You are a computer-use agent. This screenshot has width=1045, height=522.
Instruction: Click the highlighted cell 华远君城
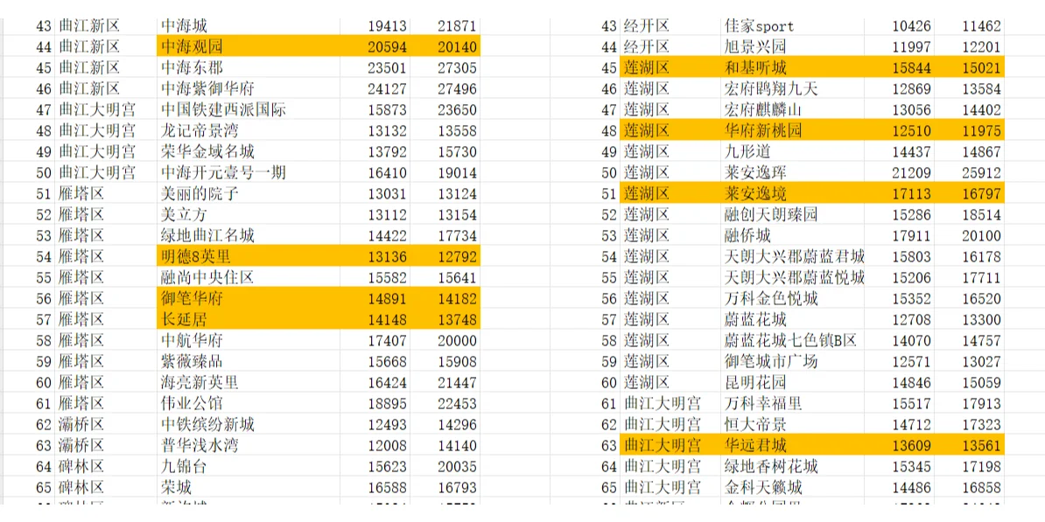click(792, 445)
